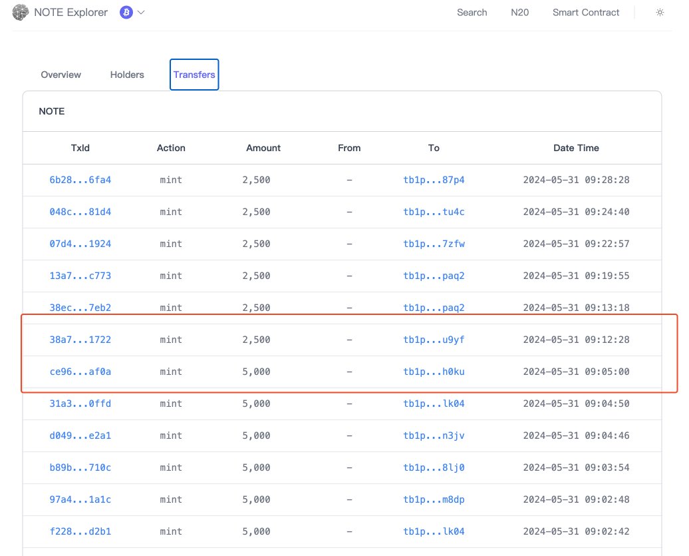
Task: Open address tb1p...paq2 in 13a7...c773 row
Action: point(434,276)
